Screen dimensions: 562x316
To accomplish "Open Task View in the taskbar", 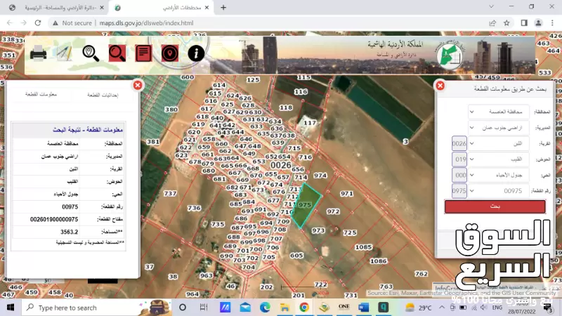I will pyautogui.click(x=204, y=308).
